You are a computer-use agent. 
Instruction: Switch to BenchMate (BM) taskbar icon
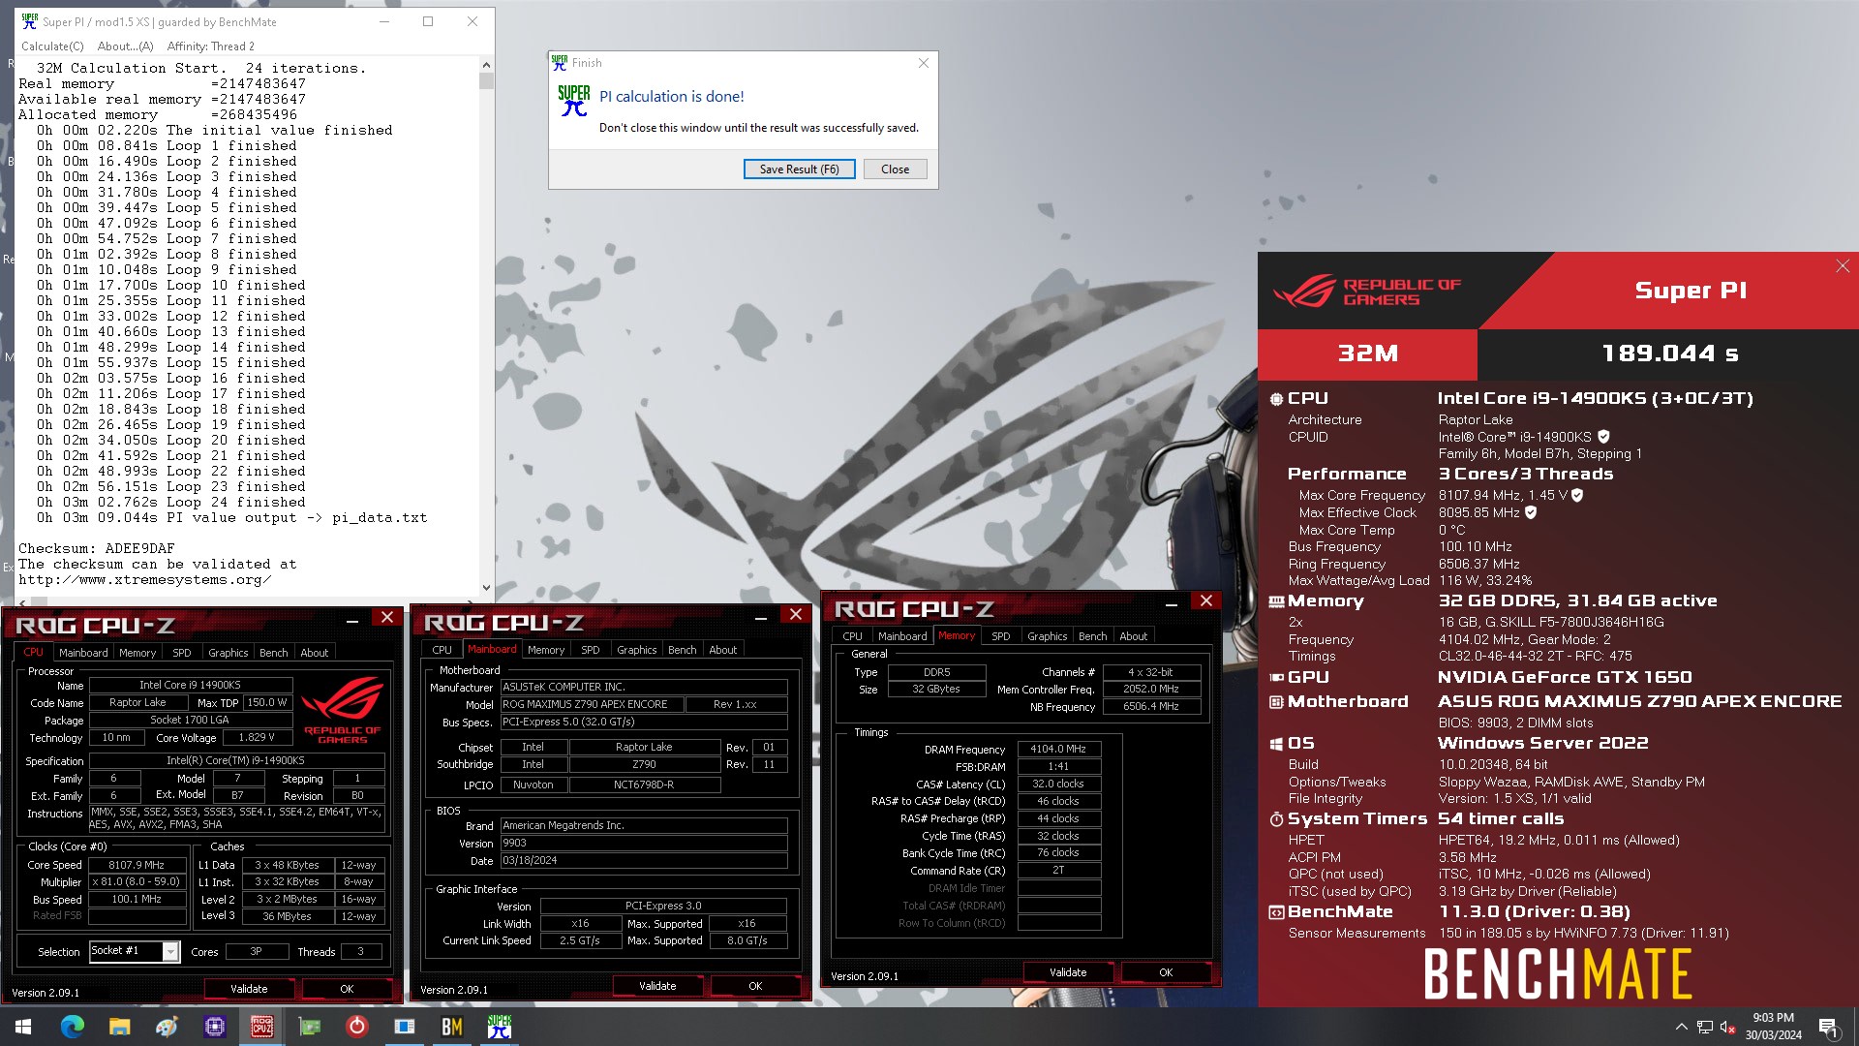451,1027
